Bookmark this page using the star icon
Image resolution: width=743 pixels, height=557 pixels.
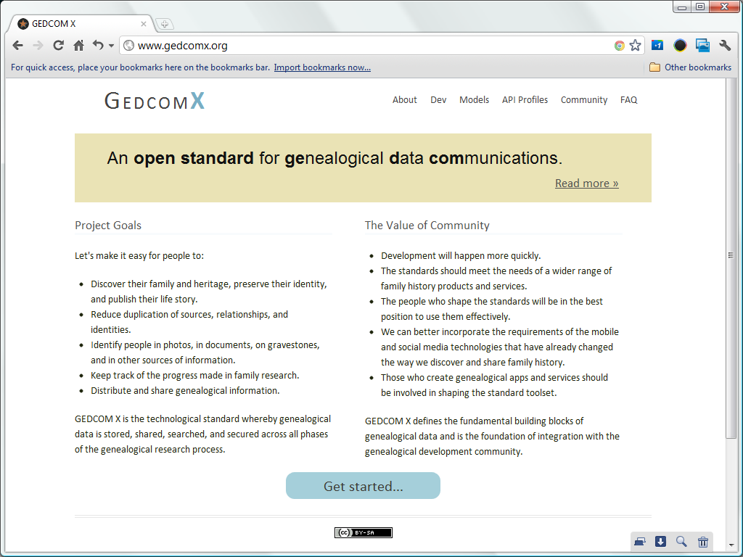coord(636,45)
